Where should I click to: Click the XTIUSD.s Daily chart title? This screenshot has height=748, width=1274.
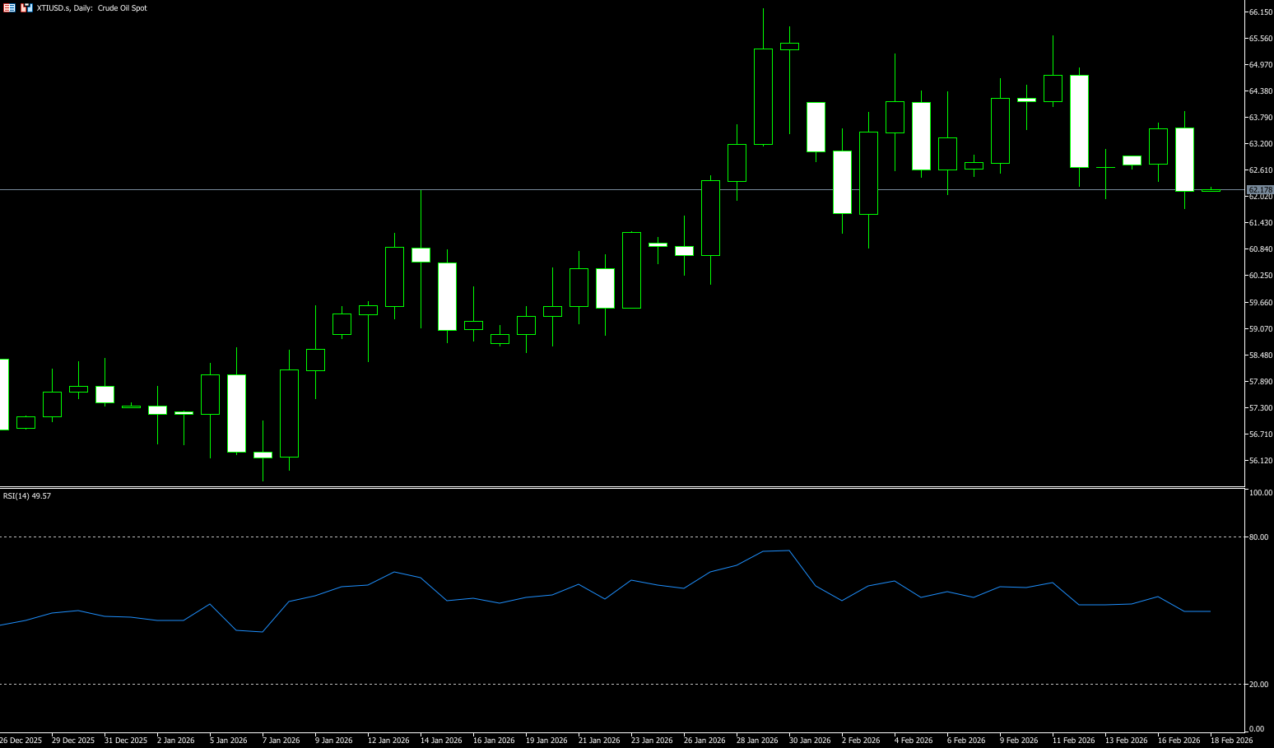pyautogui.click(x=92, y=8)
